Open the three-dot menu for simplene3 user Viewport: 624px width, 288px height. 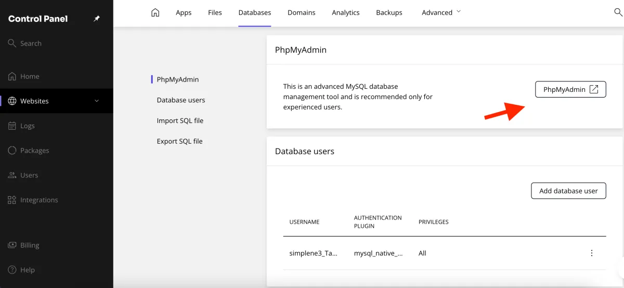592,253
